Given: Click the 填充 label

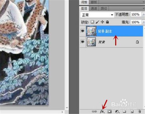Looking at the screenshot, I should click(x=126, y=22).
